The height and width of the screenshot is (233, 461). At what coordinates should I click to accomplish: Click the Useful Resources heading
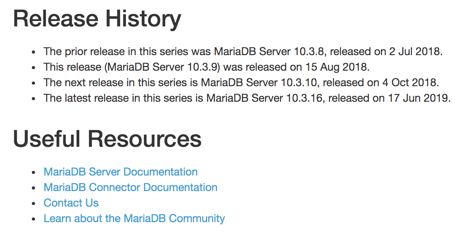click(108, 138)
